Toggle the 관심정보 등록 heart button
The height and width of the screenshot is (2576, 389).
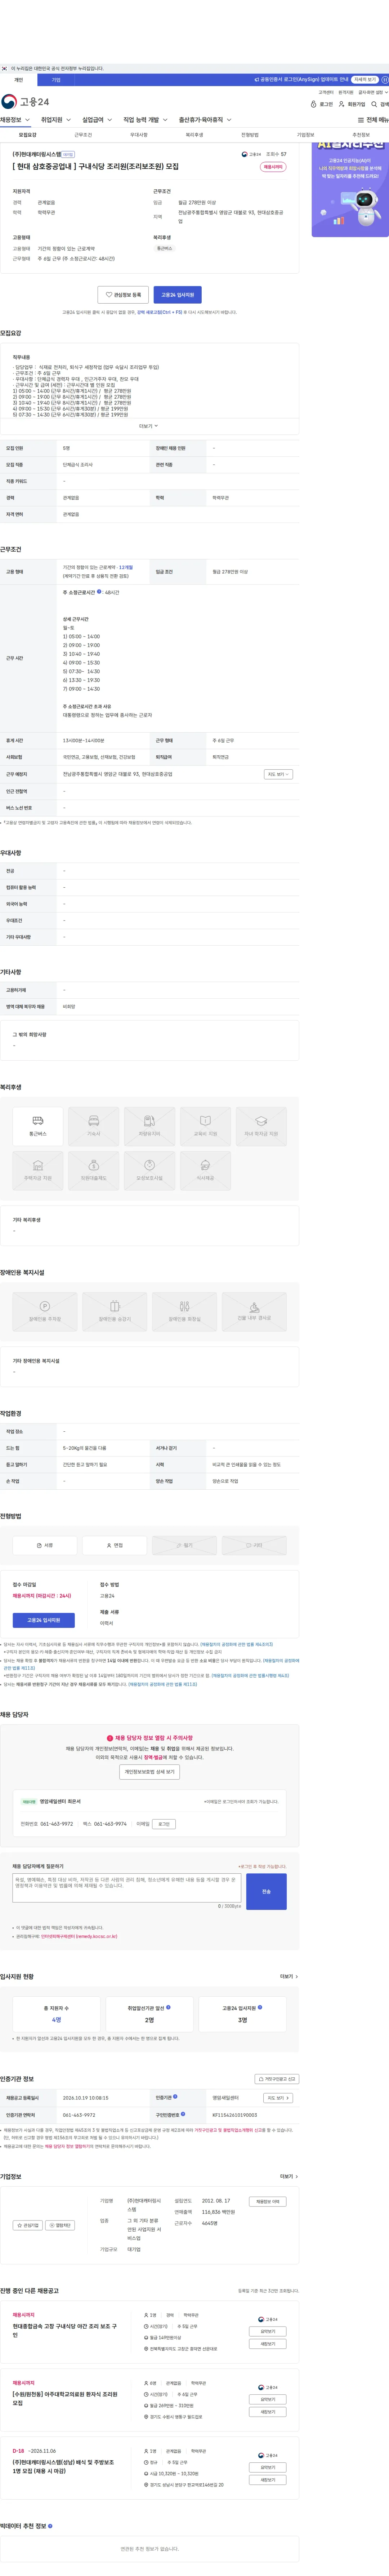tap(123, 295)
